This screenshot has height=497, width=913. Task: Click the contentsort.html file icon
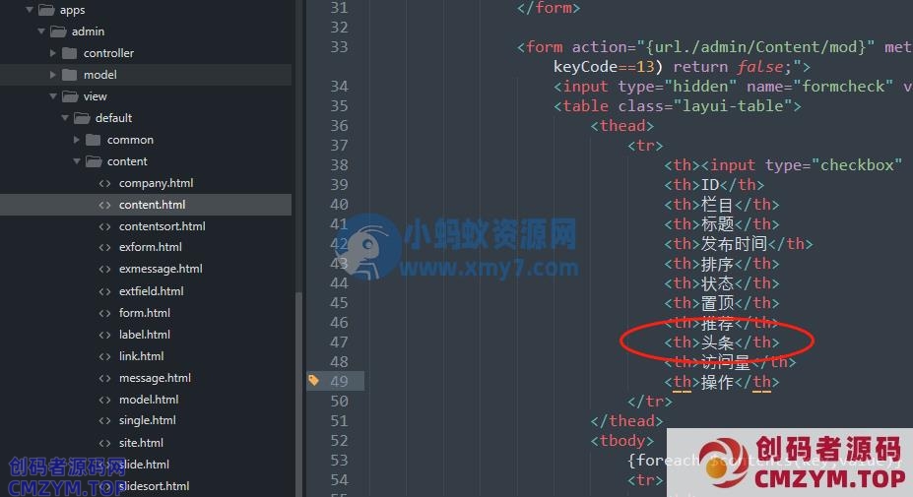pyautogui.click(x=104, y=226)
